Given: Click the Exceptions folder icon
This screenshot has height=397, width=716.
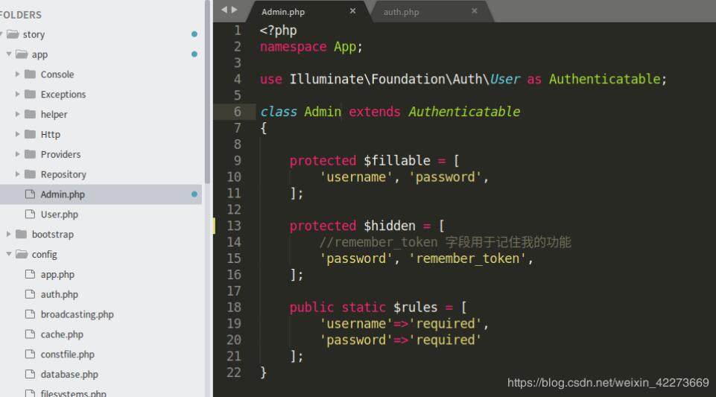Looking at the screenshot, I should 30,95.
